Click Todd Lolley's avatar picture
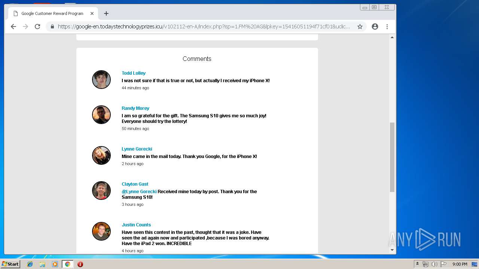 pos(101,80)
